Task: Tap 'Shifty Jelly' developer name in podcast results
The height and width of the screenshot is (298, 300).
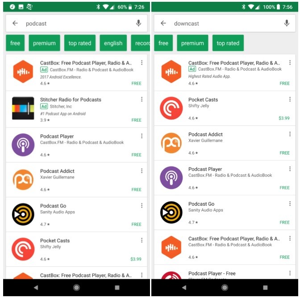Action: click(x=50, y=247)
